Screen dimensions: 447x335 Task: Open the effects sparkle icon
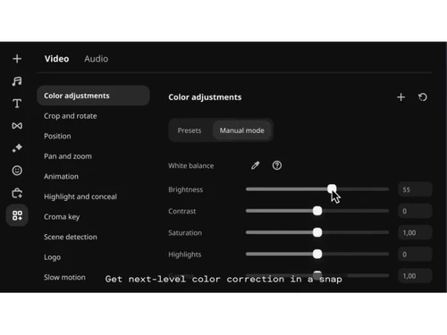(x=17, y=148)
